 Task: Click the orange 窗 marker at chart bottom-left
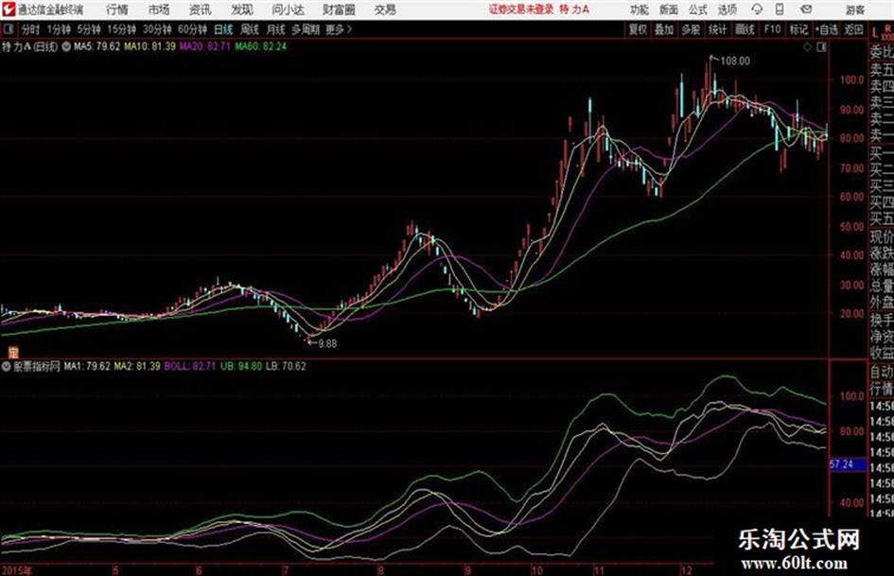13,352
